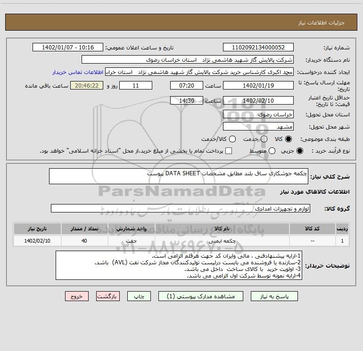Click the بازگشت back button
Viewport: 363px width, 351px height.
pyautogui.click(x=108, y=296)
